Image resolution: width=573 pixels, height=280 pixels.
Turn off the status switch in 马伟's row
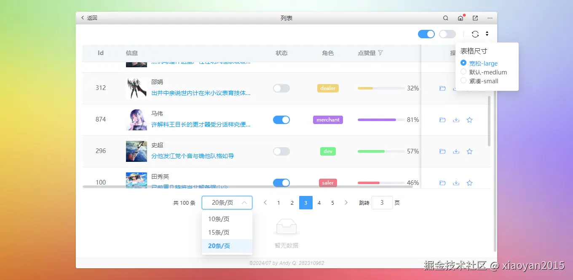click(x=281, y=119)
